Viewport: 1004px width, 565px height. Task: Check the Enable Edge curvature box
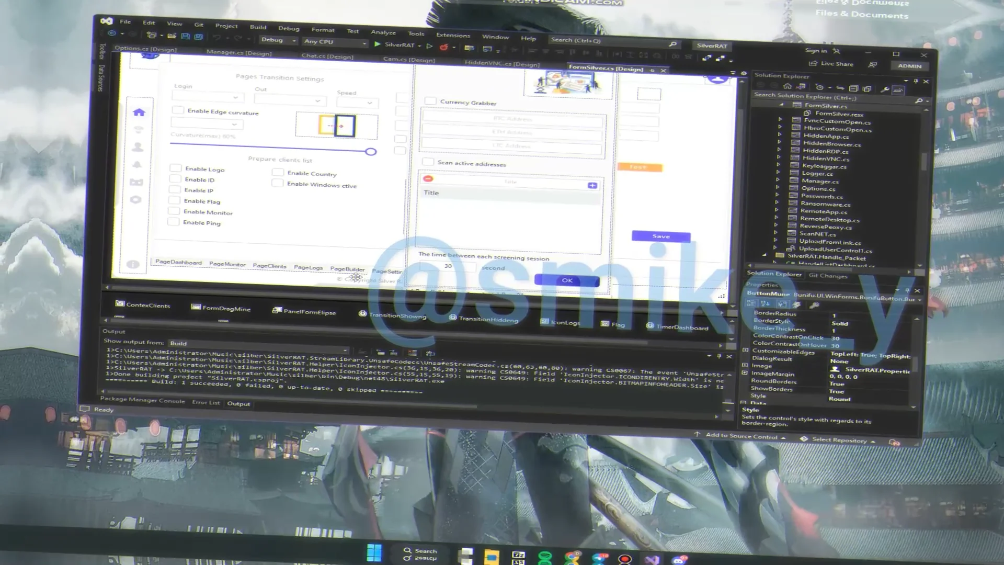pyautogui.click(x=178, y=110)
